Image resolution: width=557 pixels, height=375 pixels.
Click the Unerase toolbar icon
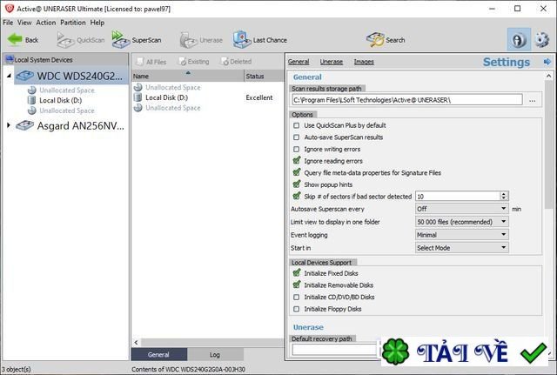tap(188, 40)
